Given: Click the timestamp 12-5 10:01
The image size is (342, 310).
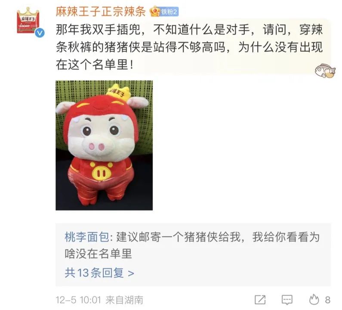Looking at the screenshot, I should pyautogui.click(x=79, y=300).
